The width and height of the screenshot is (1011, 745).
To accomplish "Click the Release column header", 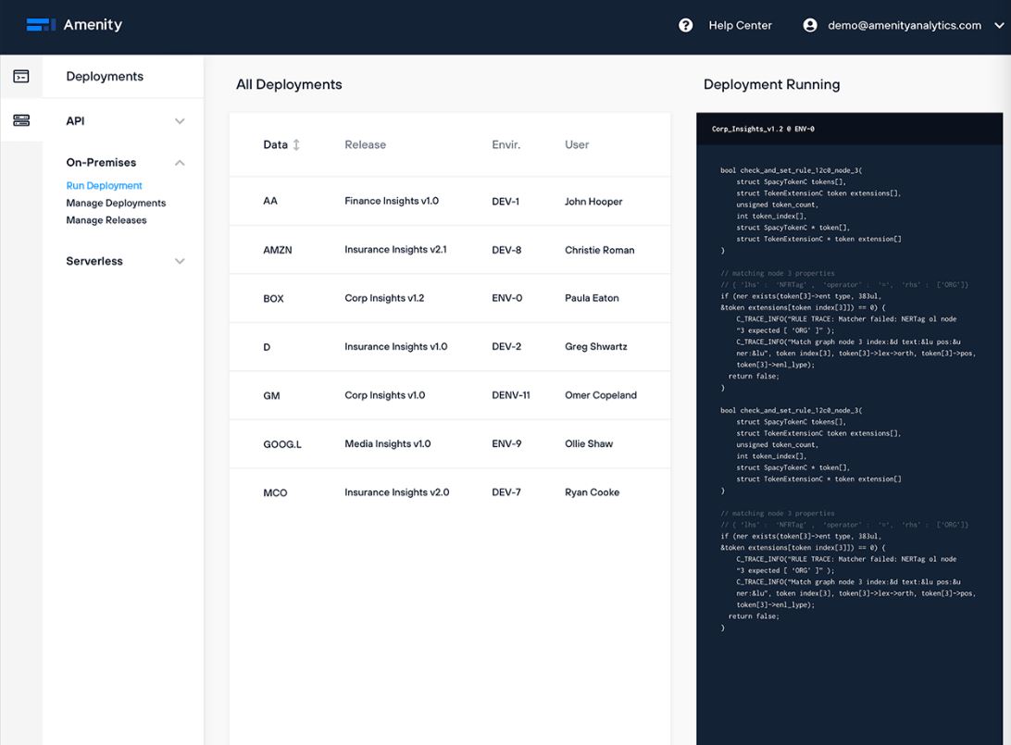I will coord(366,144).
